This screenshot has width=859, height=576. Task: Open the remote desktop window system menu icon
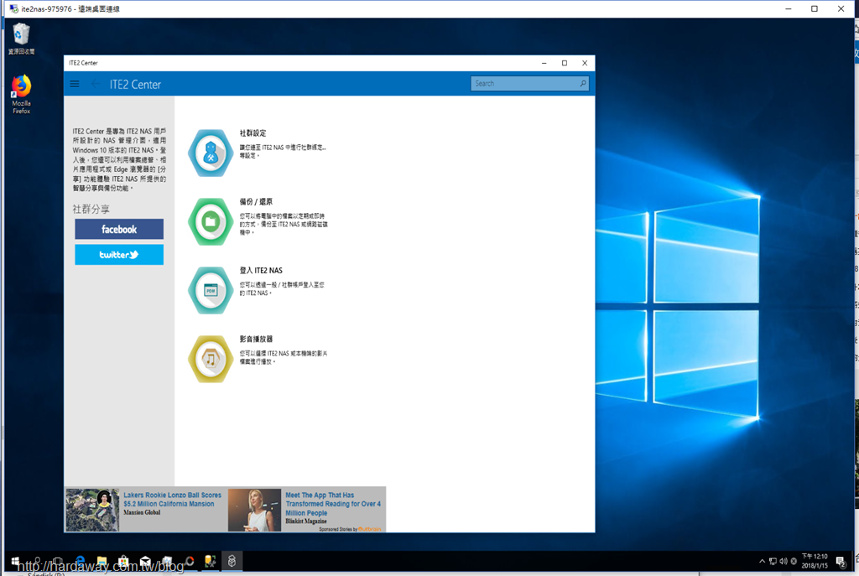(13, 8)
